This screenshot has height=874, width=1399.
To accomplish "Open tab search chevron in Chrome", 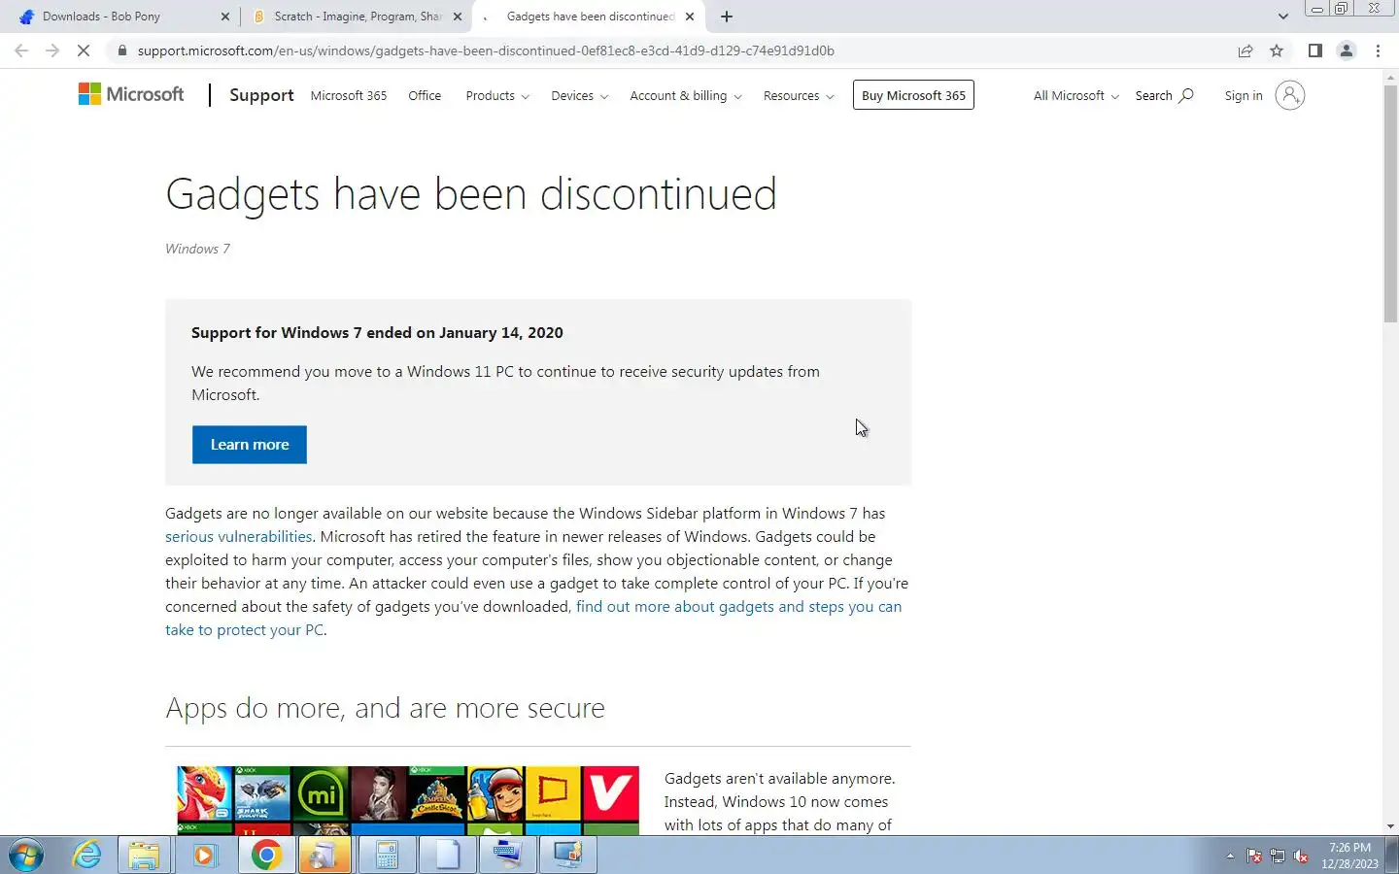I will 1282,17.
